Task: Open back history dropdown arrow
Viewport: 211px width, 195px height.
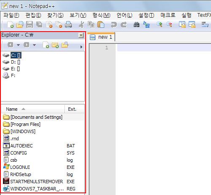Action: point(18,45)
